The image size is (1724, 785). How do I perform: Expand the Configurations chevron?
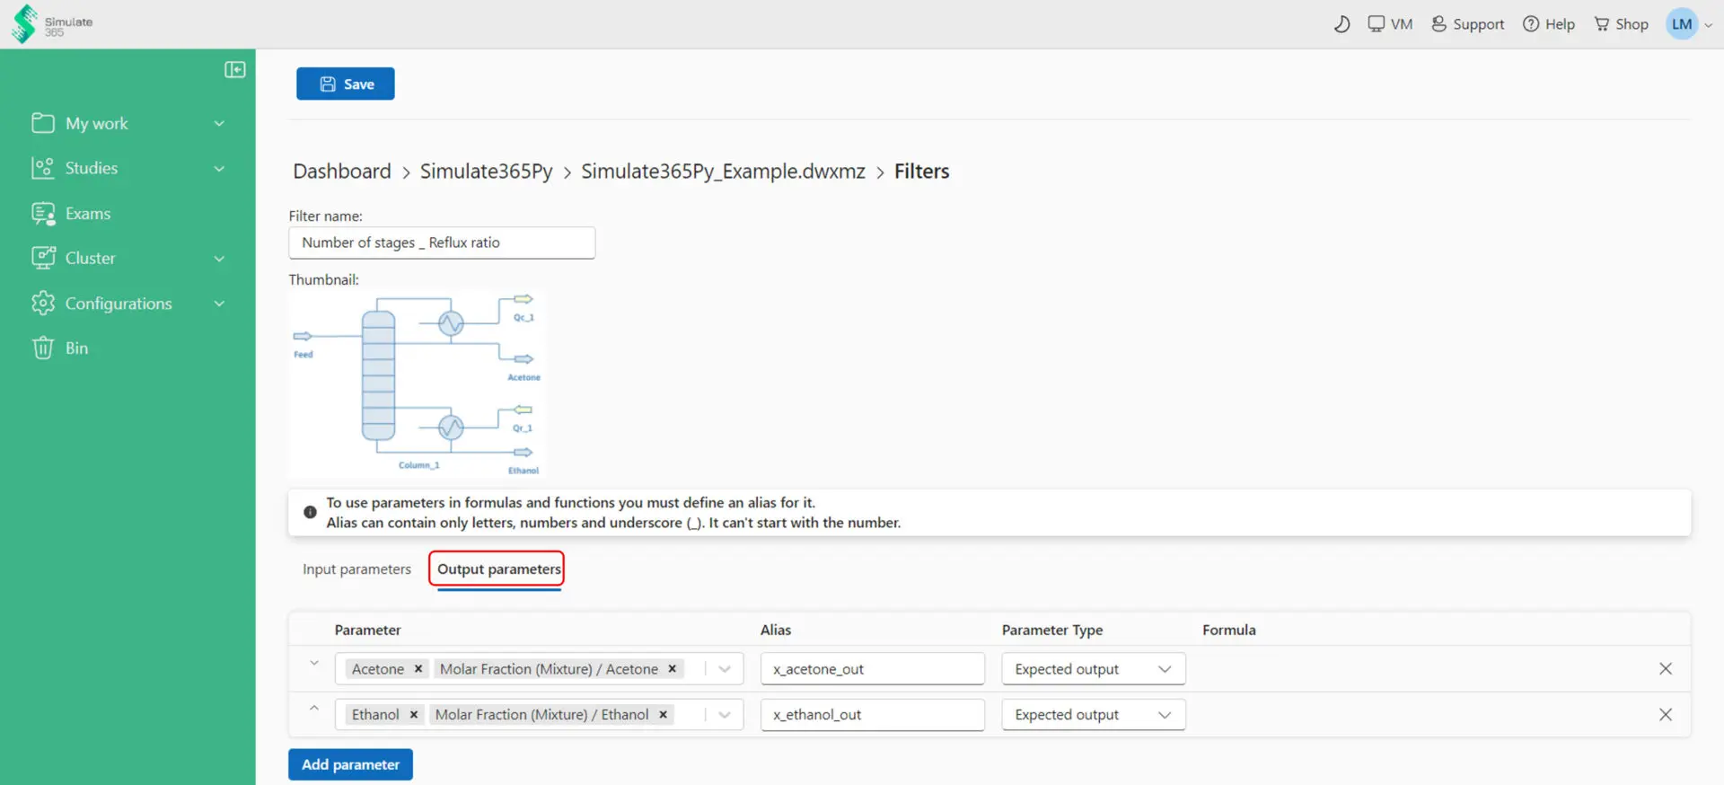click(219, 304)
